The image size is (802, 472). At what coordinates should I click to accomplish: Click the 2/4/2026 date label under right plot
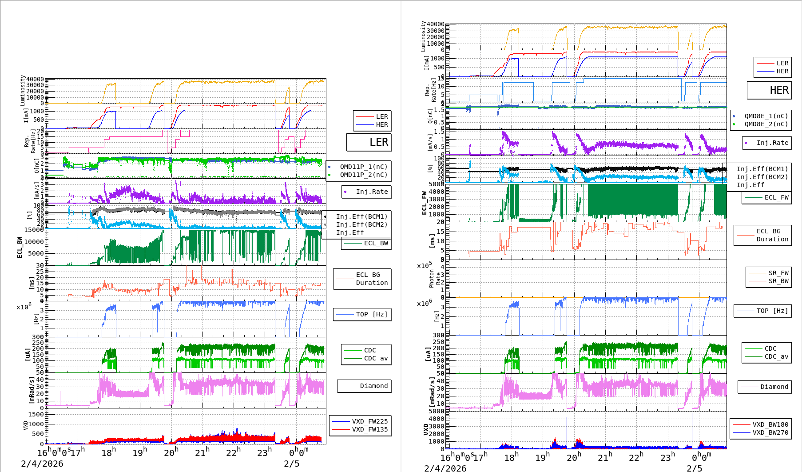[445, 468]
